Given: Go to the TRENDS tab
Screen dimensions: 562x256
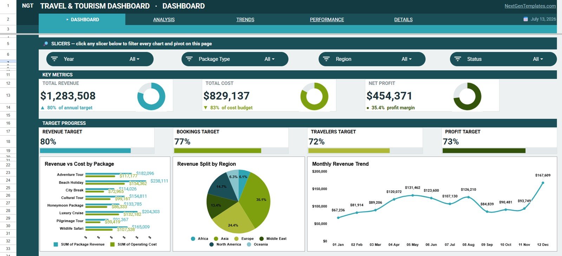Looking at the screenshot, I should click(x=245, y=20).
